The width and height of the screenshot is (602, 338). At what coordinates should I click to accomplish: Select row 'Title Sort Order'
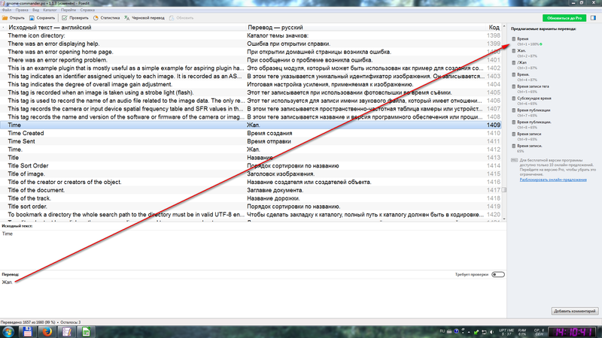(x=251, y=165)
